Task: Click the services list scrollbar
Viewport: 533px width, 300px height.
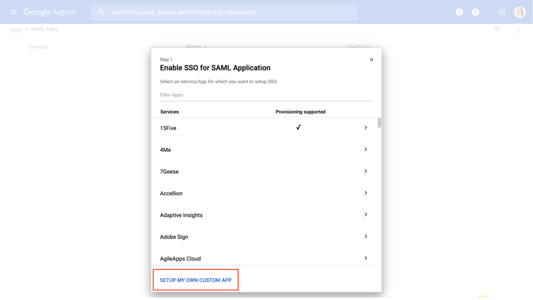Action: click(379, 123)
